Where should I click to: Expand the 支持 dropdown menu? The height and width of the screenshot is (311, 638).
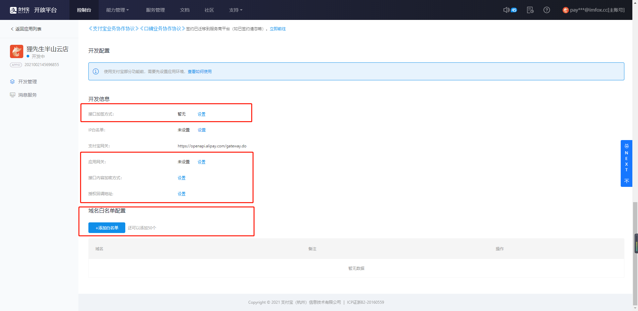236,10
